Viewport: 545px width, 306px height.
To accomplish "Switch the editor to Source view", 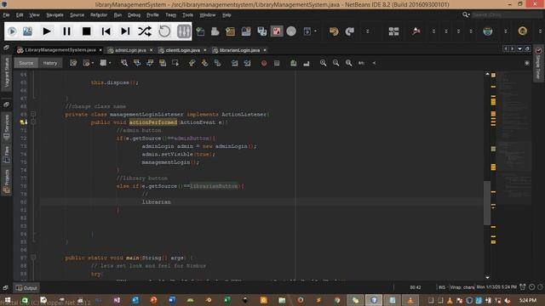I will (26, 63).
